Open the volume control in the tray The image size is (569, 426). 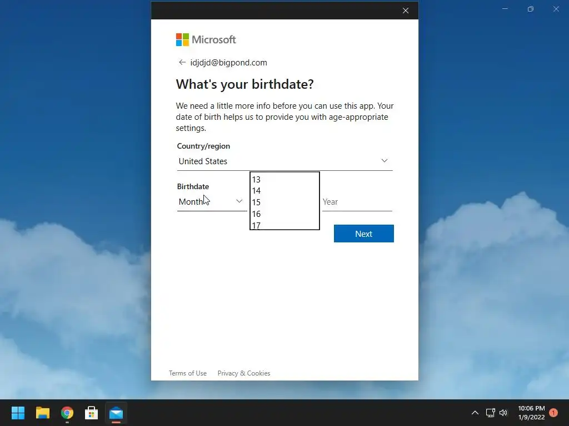[x=503, y=413]
